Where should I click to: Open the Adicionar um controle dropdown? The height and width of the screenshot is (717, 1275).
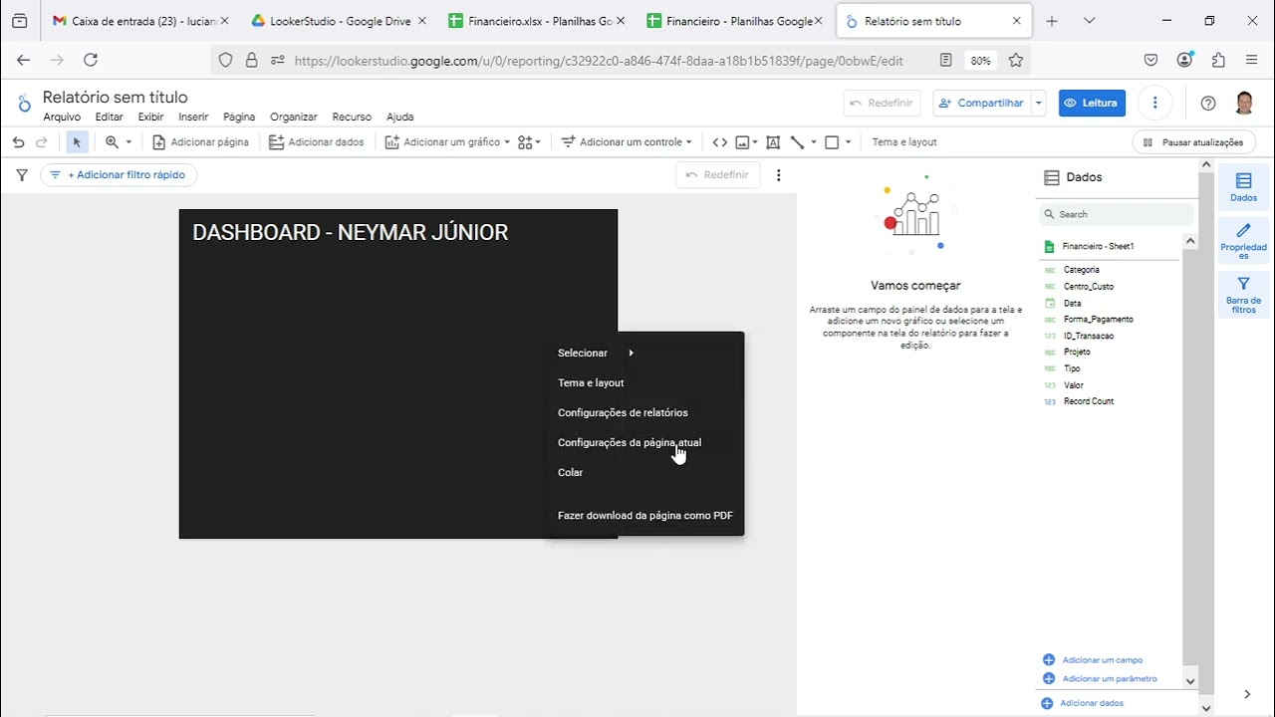click(627, 142)
